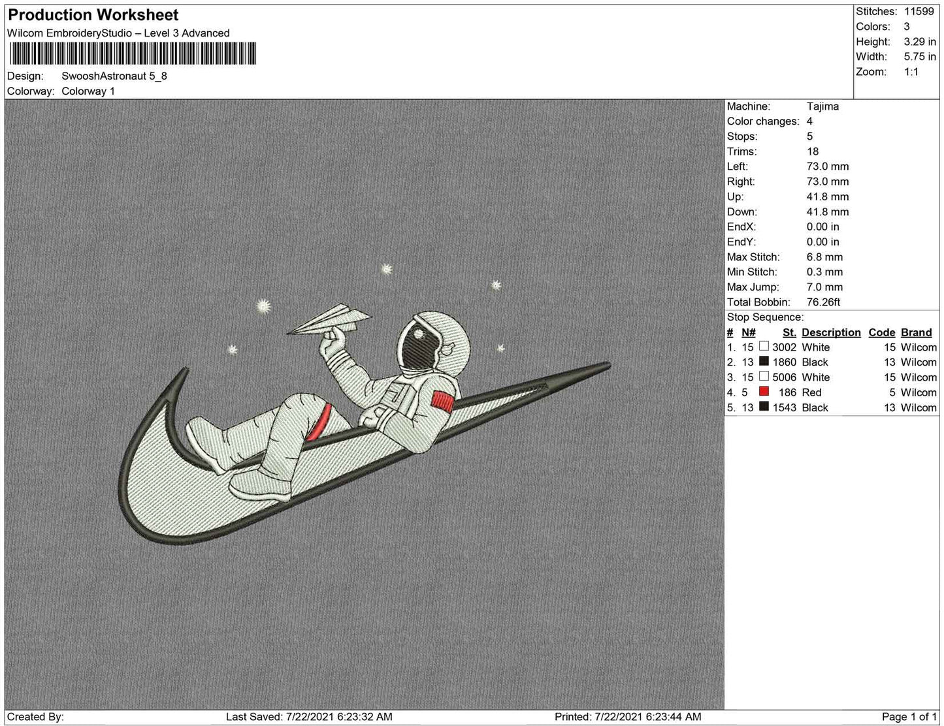Click the Total Bobbin value '76.26ft'
The width and height of the screenshot is (944, 726).
tap(823, 302)
